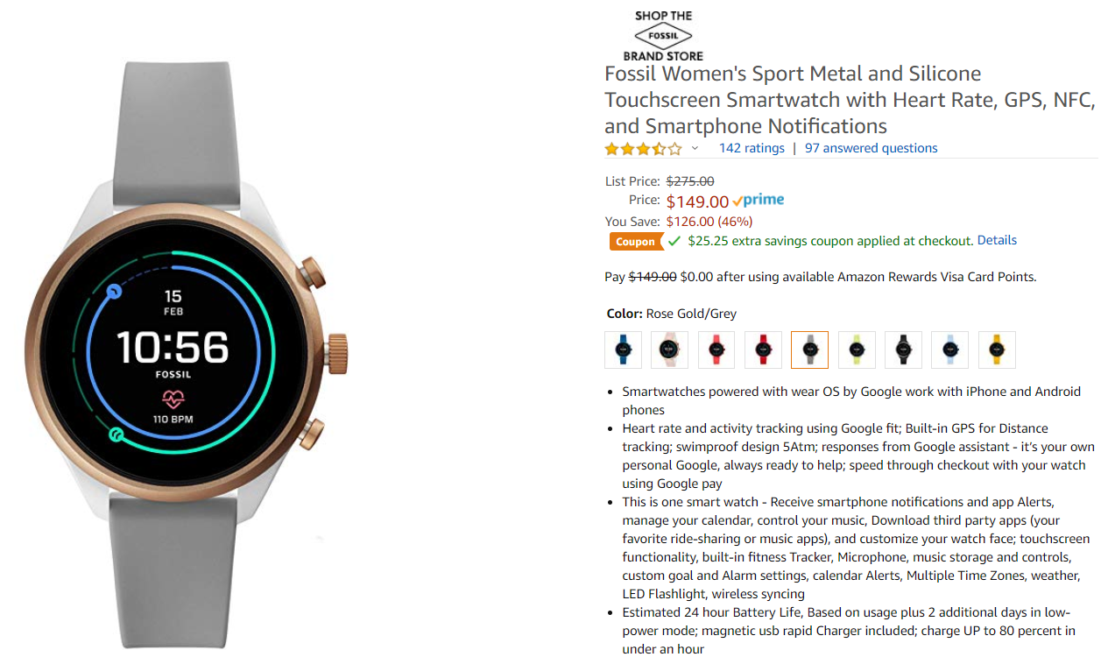1108x657 pixels.
Task: Select the coral watch color swatch
Action: pos(716,350)
